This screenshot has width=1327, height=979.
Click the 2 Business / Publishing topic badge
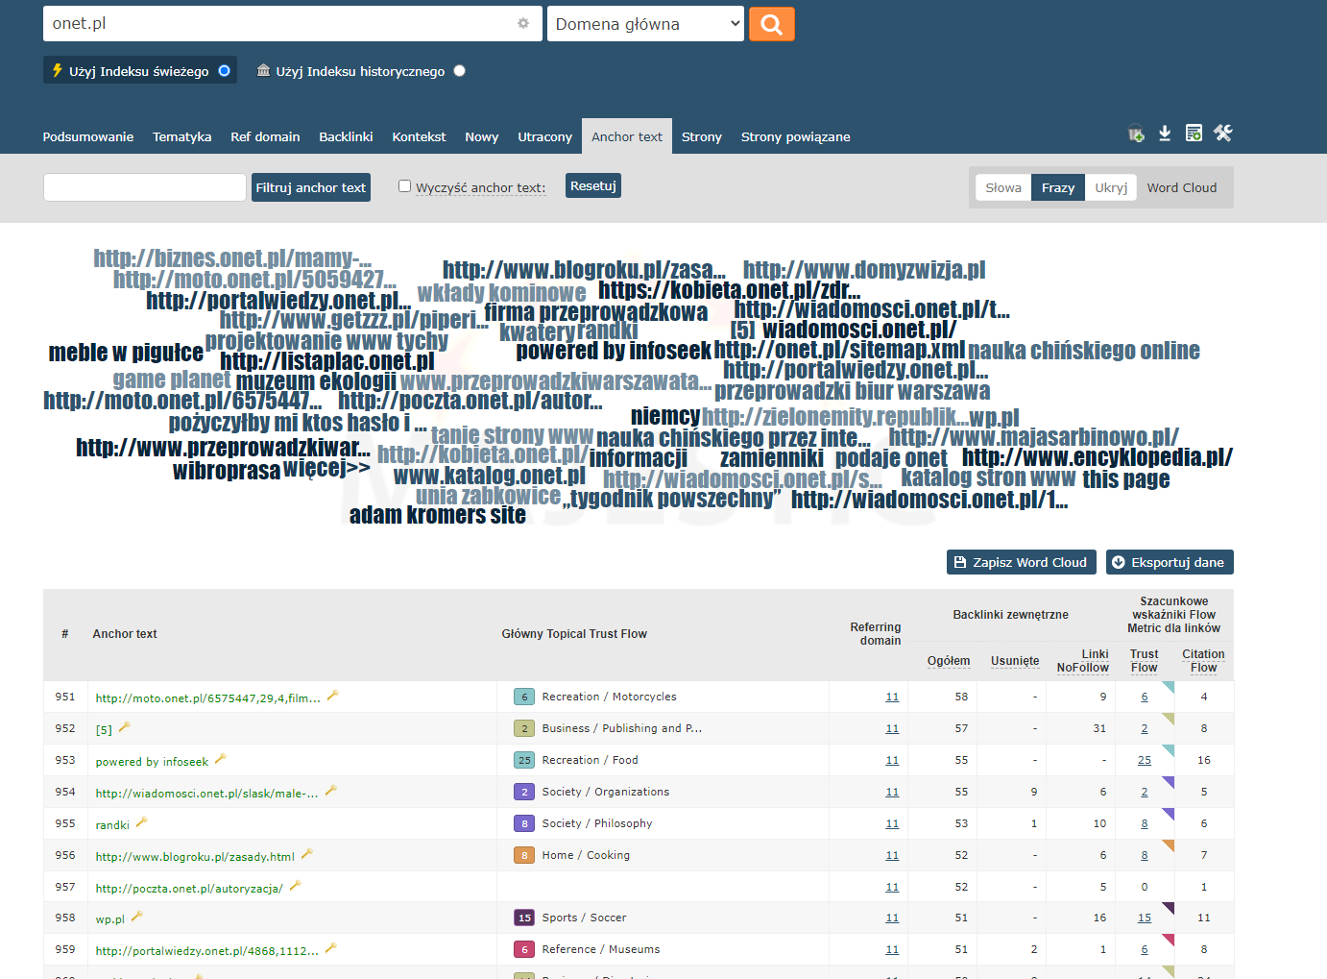click(x=524, y=728)
